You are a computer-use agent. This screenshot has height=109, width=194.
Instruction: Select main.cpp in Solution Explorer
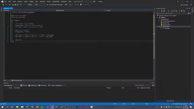(167, 28)
